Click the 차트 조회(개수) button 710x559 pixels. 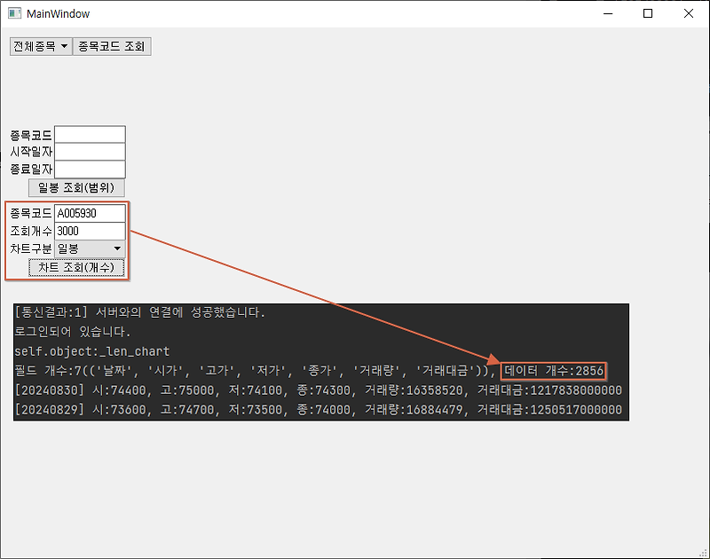[77, 266]
